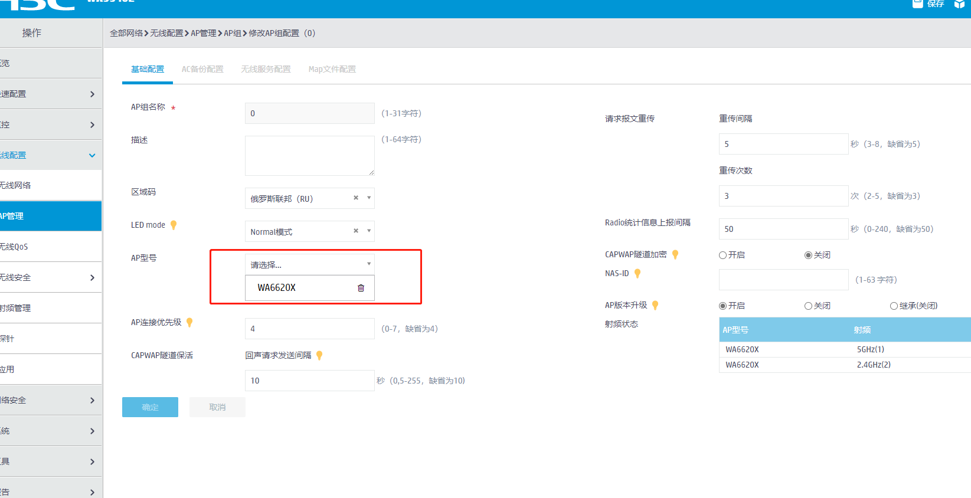The width and height of the screenshot is (971, 498).
Task: Click the 确定 button
Action: coord(150,407)
